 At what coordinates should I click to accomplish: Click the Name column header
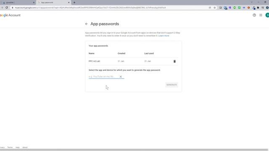tap(92, 53)
